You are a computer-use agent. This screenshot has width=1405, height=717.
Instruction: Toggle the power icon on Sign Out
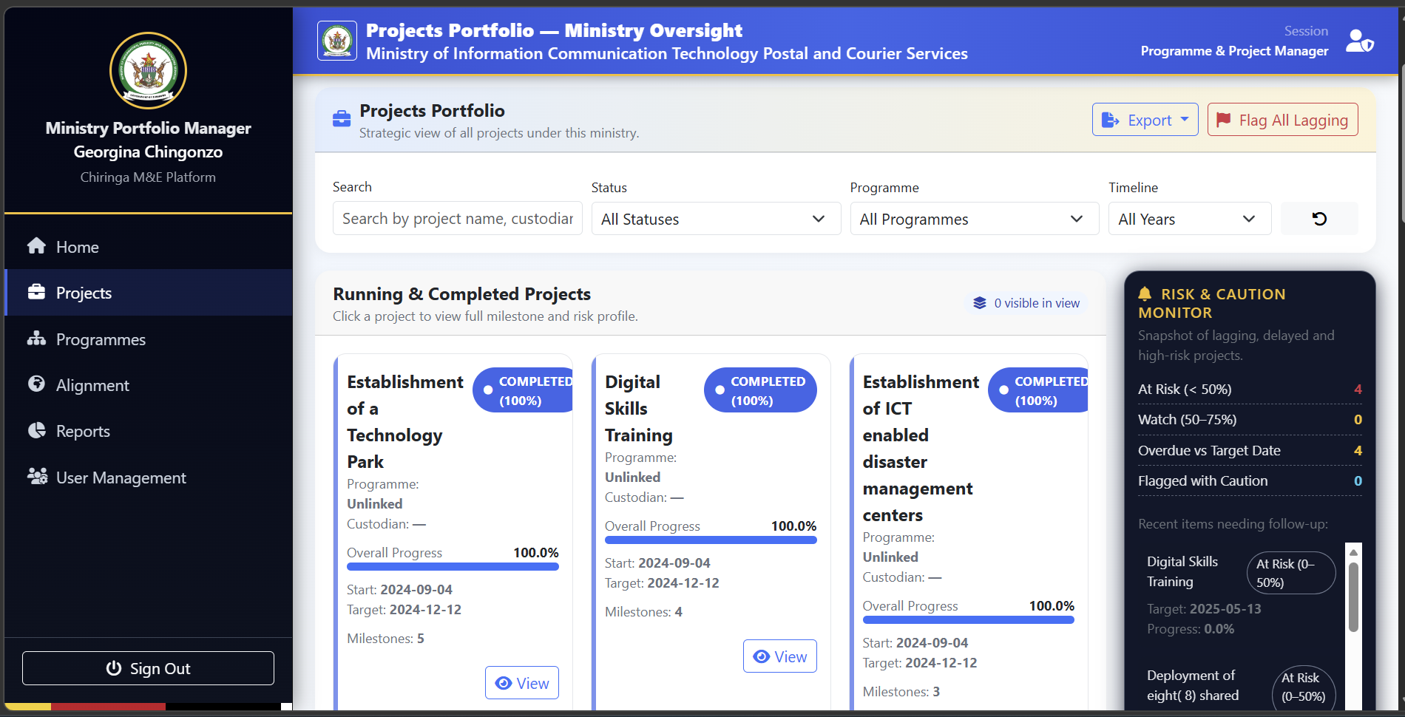(114, 667)
